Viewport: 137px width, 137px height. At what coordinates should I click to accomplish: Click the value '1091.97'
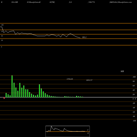(89, 80)
